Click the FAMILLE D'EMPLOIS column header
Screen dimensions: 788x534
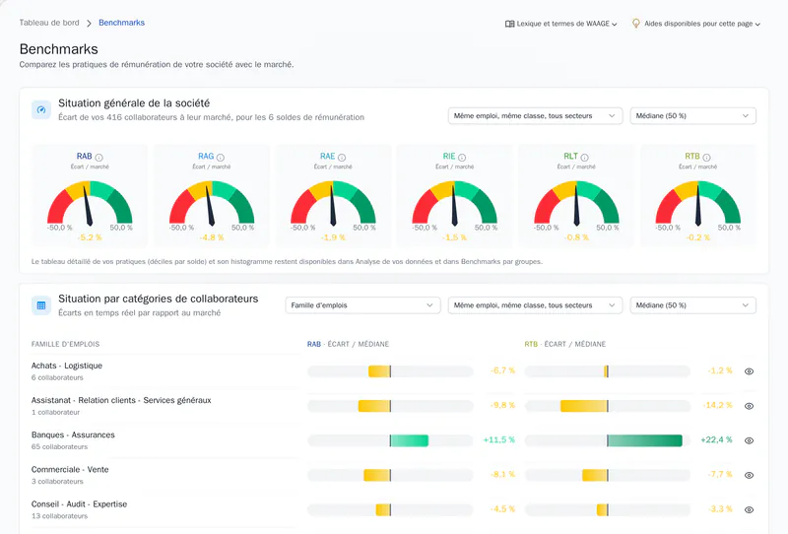(x=65, y=344)
